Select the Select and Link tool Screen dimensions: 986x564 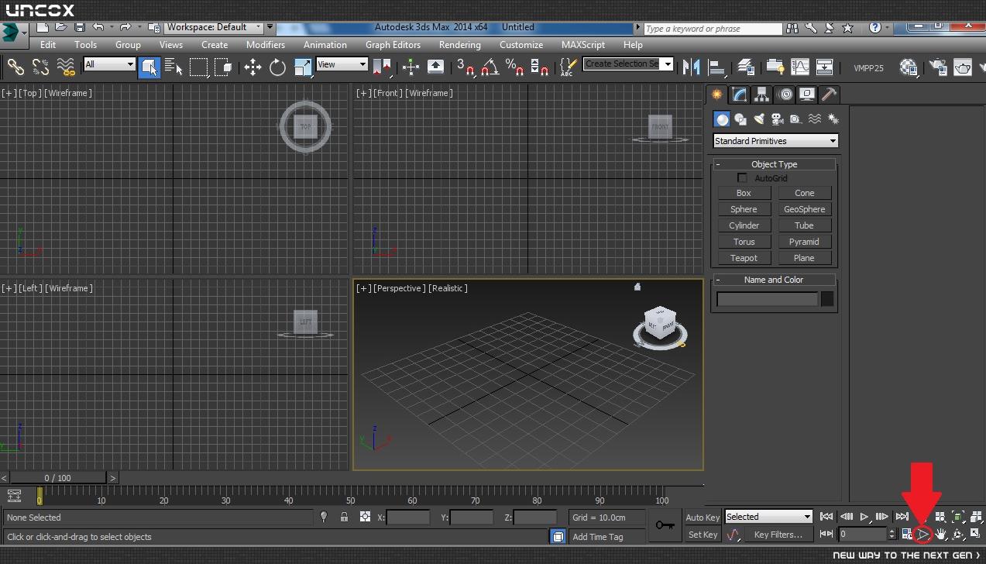click(x=15, y=67)
